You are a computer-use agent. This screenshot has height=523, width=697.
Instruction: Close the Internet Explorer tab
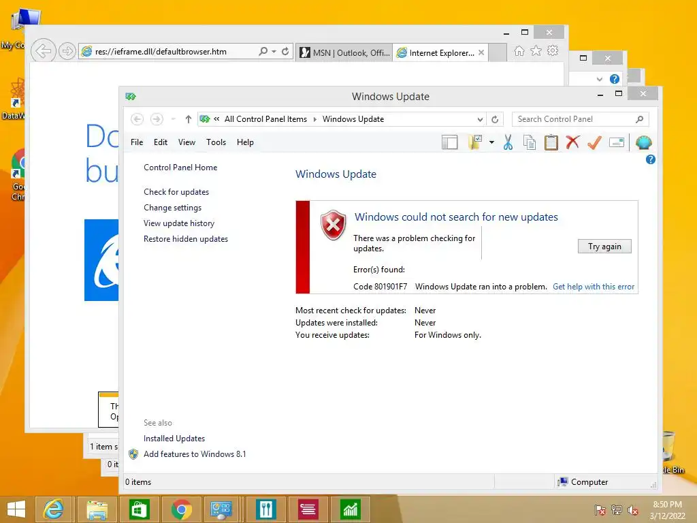(x=481, y=52)
